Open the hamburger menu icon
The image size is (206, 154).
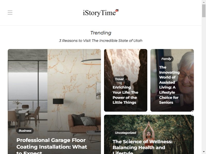(10, 13)
